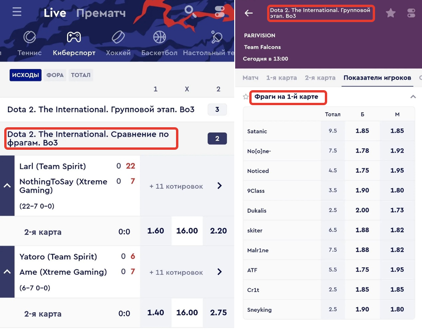Favorite the match with star icon in header
Screen dimensions: 422x331
click(x=391, y=13)
